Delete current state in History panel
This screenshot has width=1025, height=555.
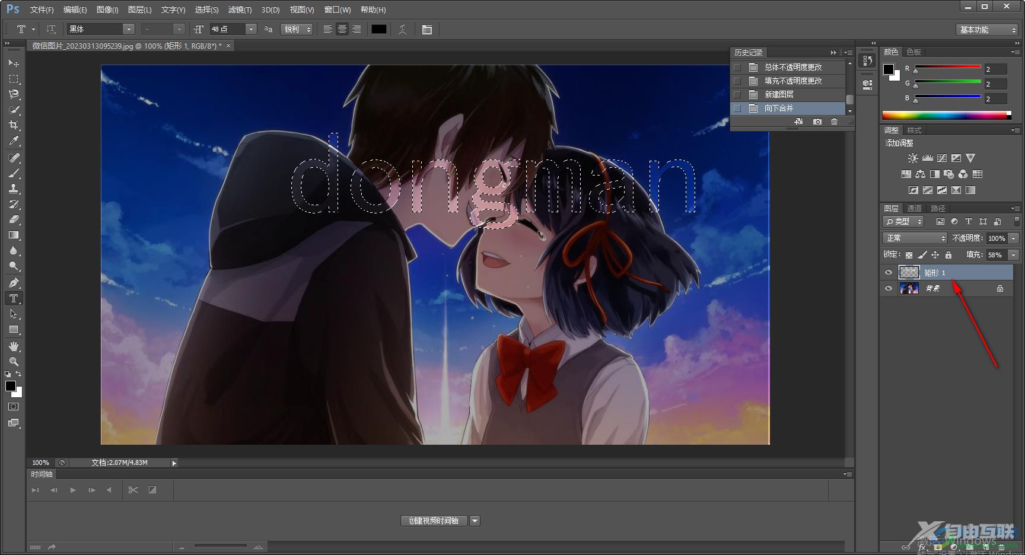pos(835,122)
